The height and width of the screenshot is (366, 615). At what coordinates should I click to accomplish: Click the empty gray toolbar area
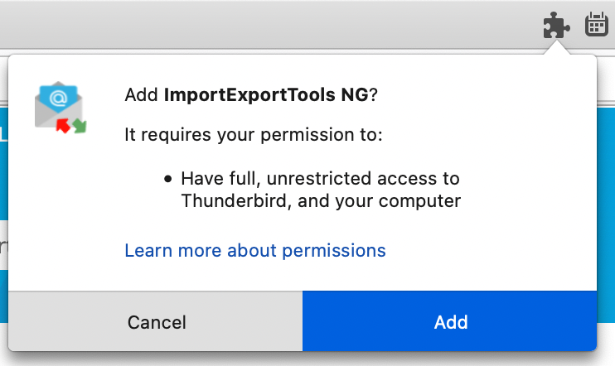click(271, 24)
